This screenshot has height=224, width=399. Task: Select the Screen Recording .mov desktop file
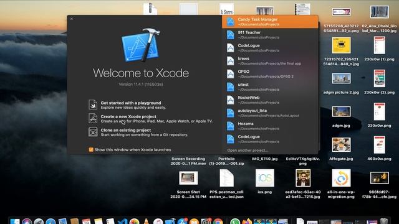(x=188, y=161)
